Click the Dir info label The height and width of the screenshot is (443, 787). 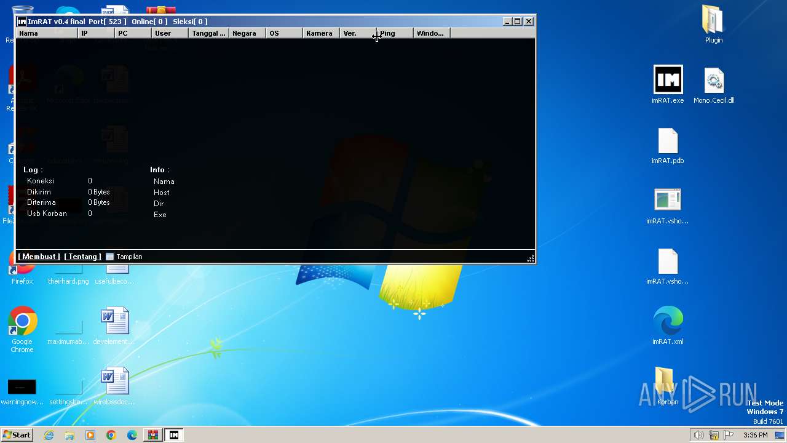(159, 204)
